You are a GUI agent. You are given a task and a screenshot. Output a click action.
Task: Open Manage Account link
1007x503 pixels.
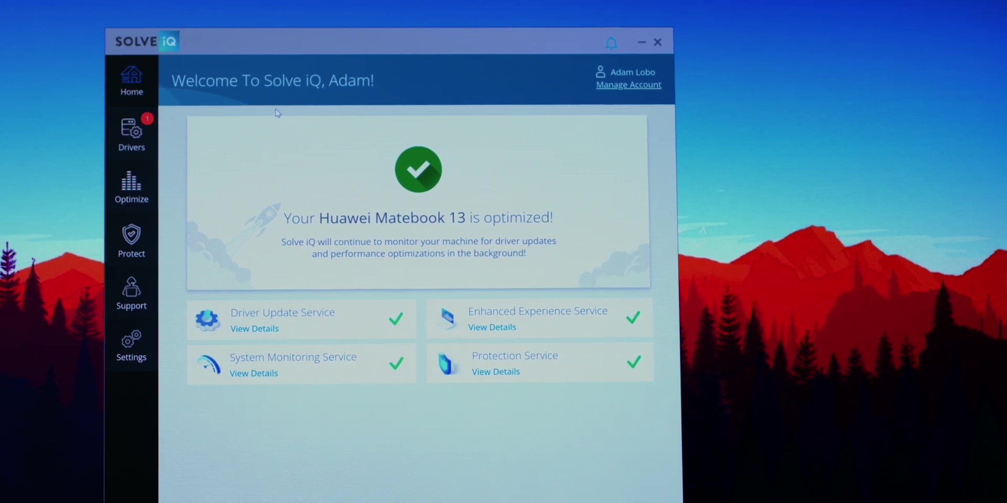coord(628,85)
